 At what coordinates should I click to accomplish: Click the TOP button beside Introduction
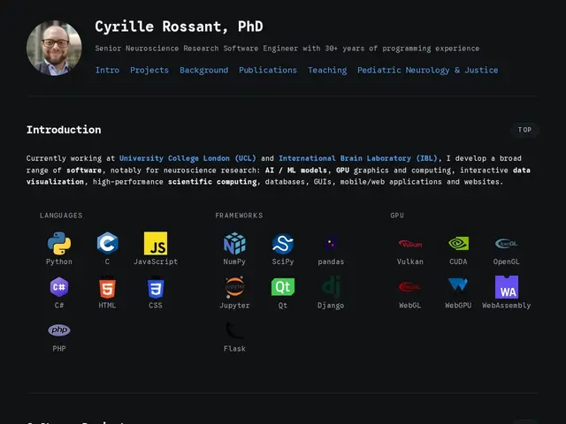pos(524,130)
